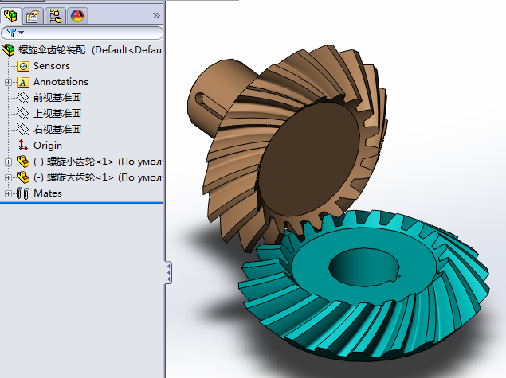Expand the 螺旋小齿轮<1> component
The width and height of the screenshot is (506, 378).
9,162
